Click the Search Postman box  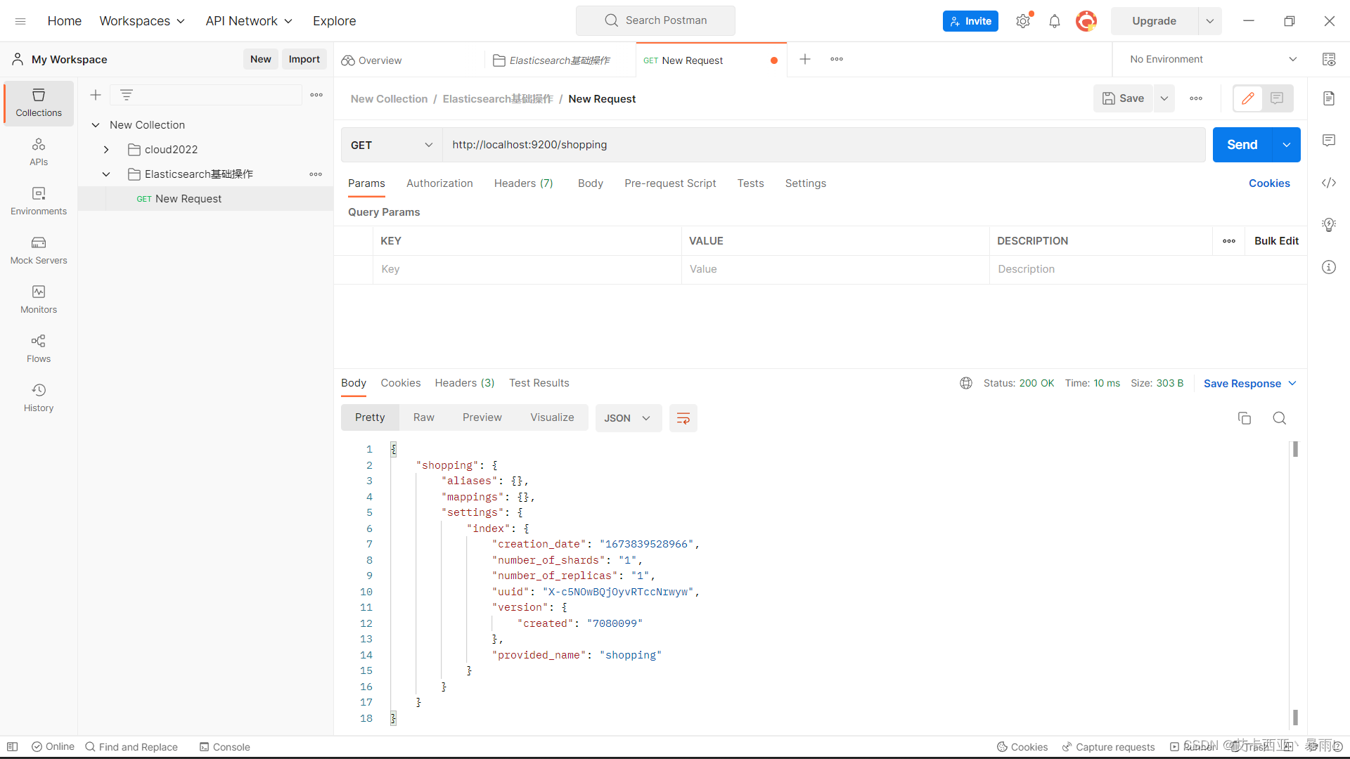(655, 20)
